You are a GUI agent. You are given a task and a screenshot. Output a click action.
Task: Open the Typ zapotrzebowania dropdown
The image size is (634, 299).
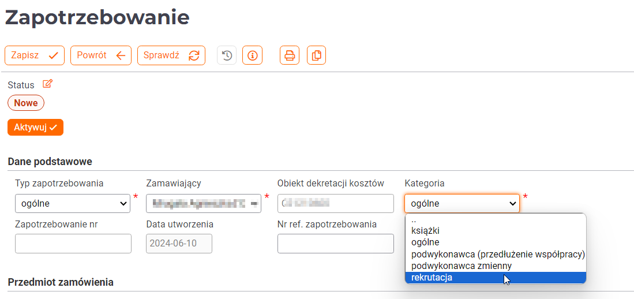pyautogui.click(x=73, y=204)
